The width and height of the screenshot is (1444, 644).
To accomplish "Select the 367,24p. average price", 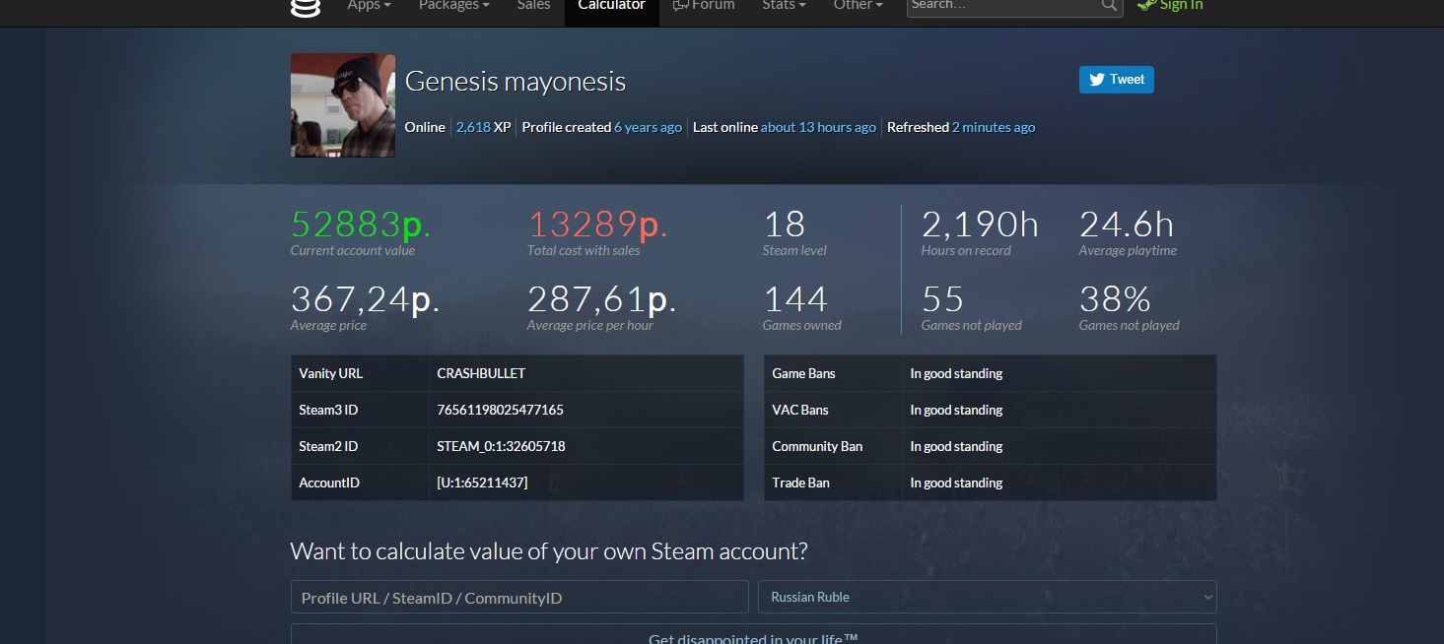I will tap(365, 299).
